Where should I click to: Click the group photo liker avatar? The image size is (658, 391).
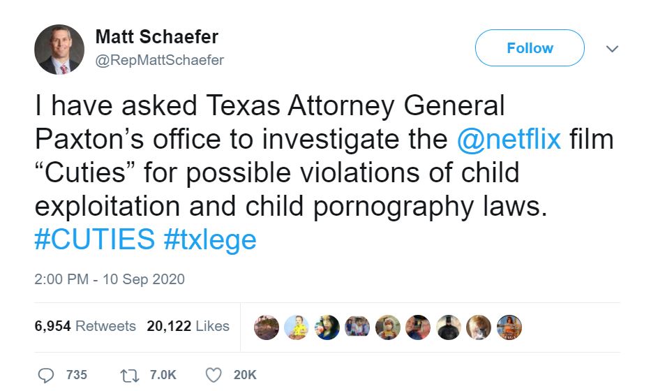tap(357, 327)
